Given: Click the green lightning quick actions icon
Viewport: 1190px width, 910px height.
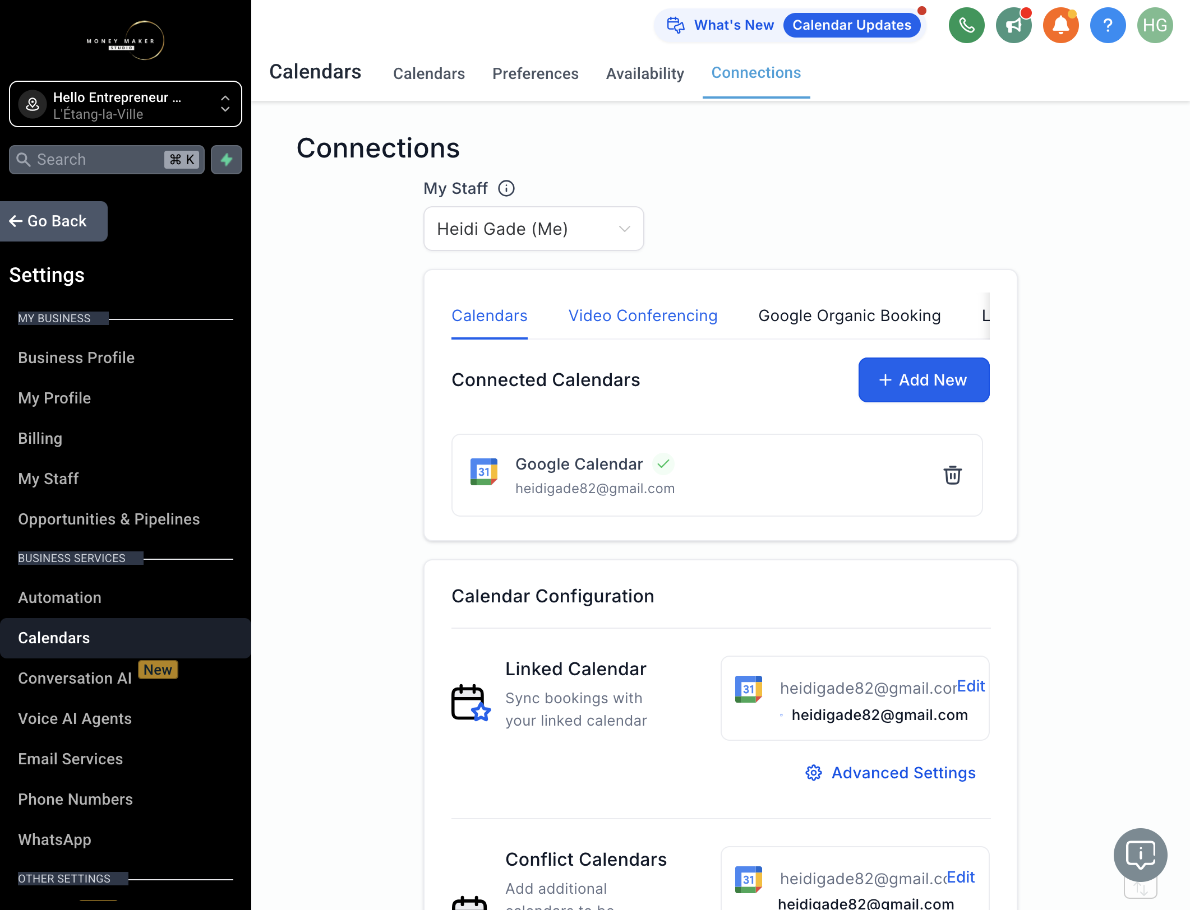Looking at the screenshot, I should point(227,160).
